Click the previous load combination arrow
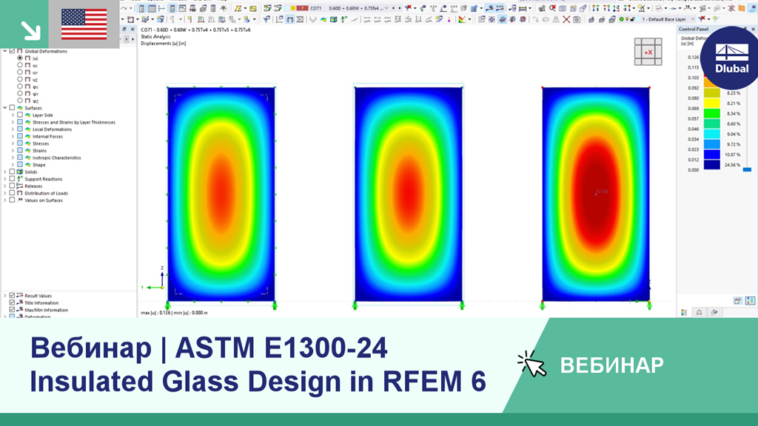This screenshot has height=426, width=758. (393, 8)
